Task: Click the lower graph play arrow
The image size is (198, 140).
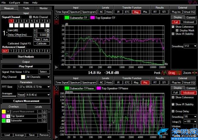Action: 56,137
